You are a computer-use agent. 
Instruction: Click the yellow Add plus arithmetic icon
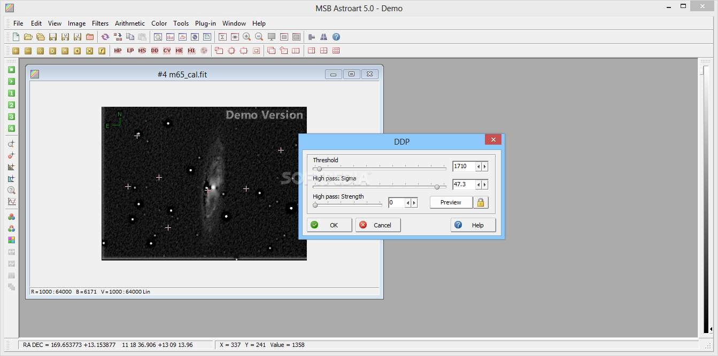point(16,51)
